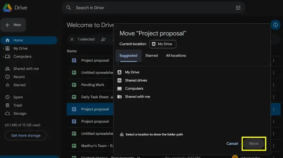Click the Google Drive logo
Viewport: 283px width, 158px height.
(7, 8)
